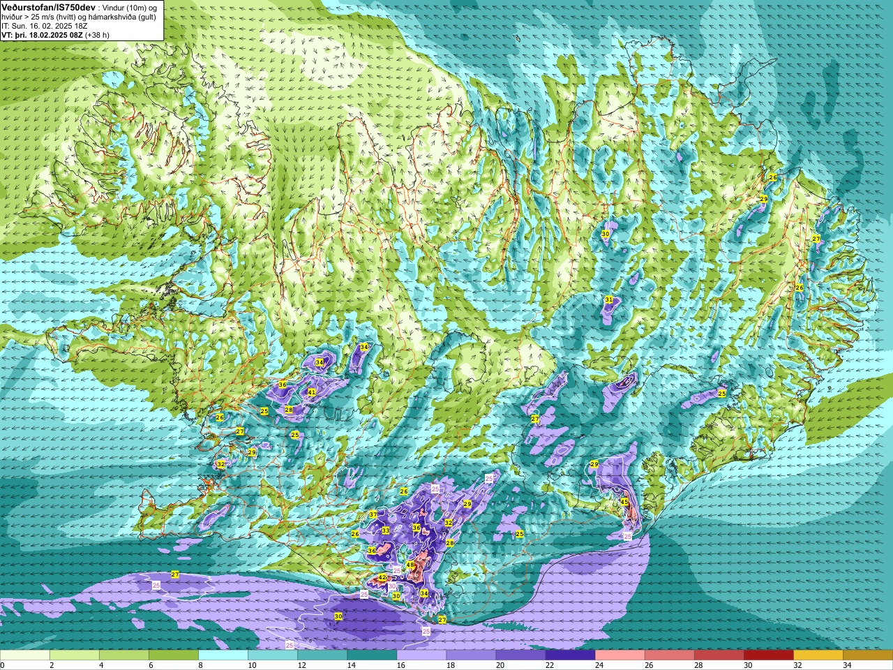Pick the 20–22 m/s violet legend swatch
This screenshot has height=670, width=893.
coord(520,655)
